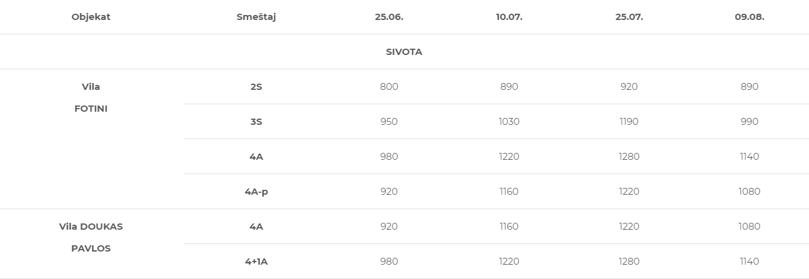Screen dimensions: 809x279
Task: Select the 09.08. date column header
Action: point(749,17)
